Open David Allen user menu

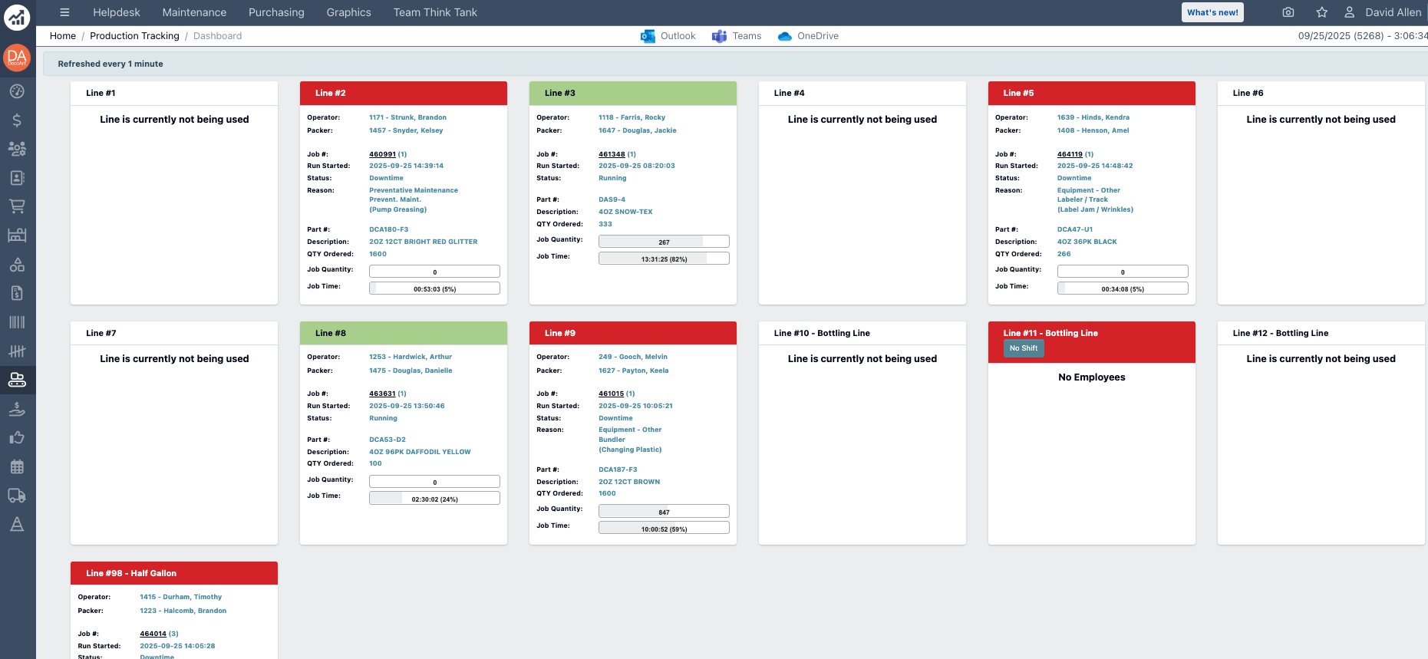(1393, 12)
